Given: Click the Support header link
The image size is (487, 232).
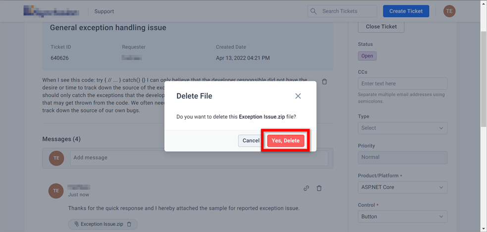Looking at the screenshot, I should pos(104,11).
